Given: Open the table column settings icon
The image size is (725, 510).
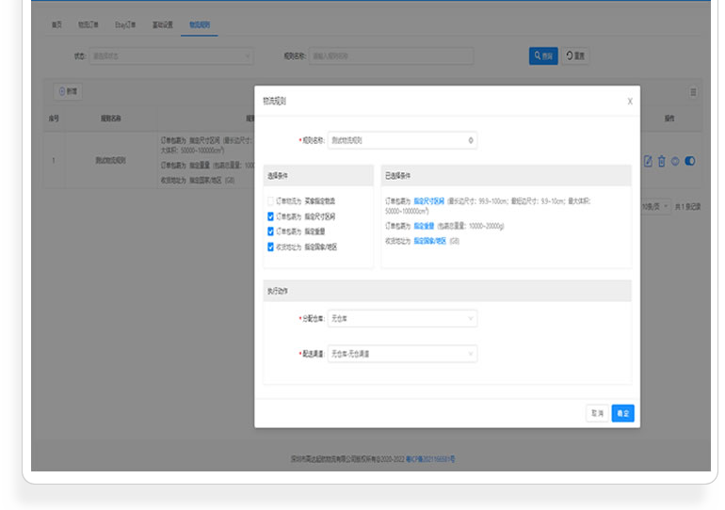Looking at the screenshot, I should point(693,92).
